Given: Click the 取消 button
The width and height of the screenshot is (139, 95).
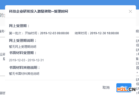Looking at the screenshot, I should point(106,87).
